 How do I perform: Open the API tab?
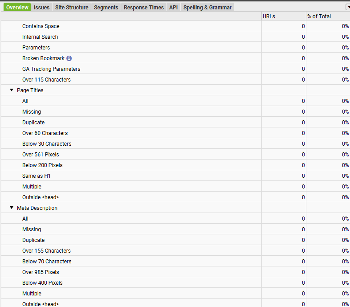click(173, 8)
